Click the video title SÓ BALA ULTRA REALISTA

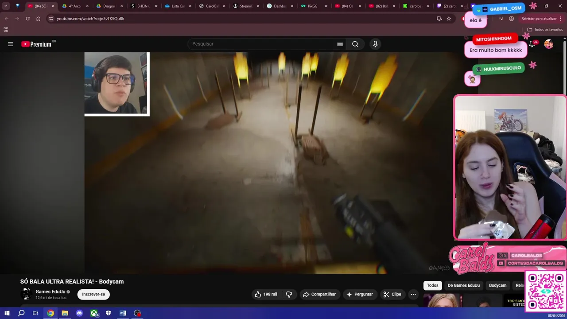pos(72,281)
